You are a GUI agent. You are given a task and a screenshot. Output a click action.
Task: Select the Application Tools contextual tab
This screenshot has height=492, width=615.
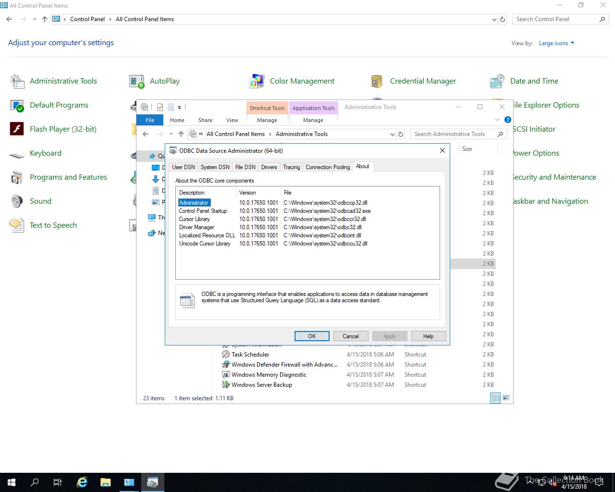pos(313,108)
